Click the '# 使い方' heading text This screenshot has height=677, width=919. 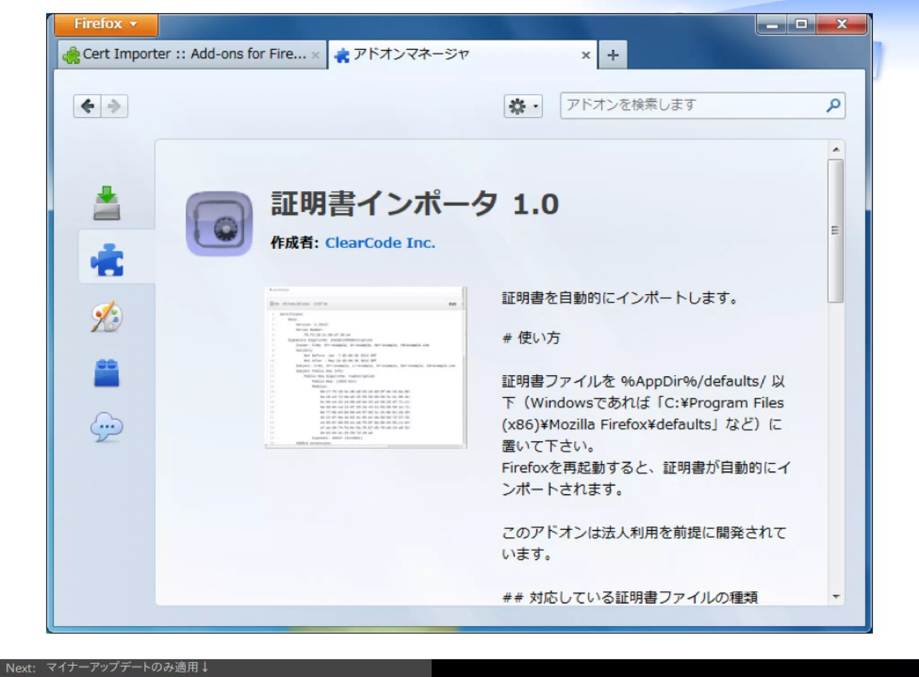pyautogui.click(x=531, y=338)
